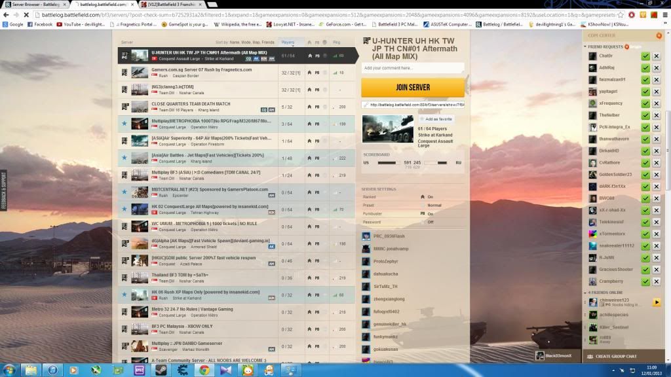Decline friend request from AdhiRaj

click(657, 68)
